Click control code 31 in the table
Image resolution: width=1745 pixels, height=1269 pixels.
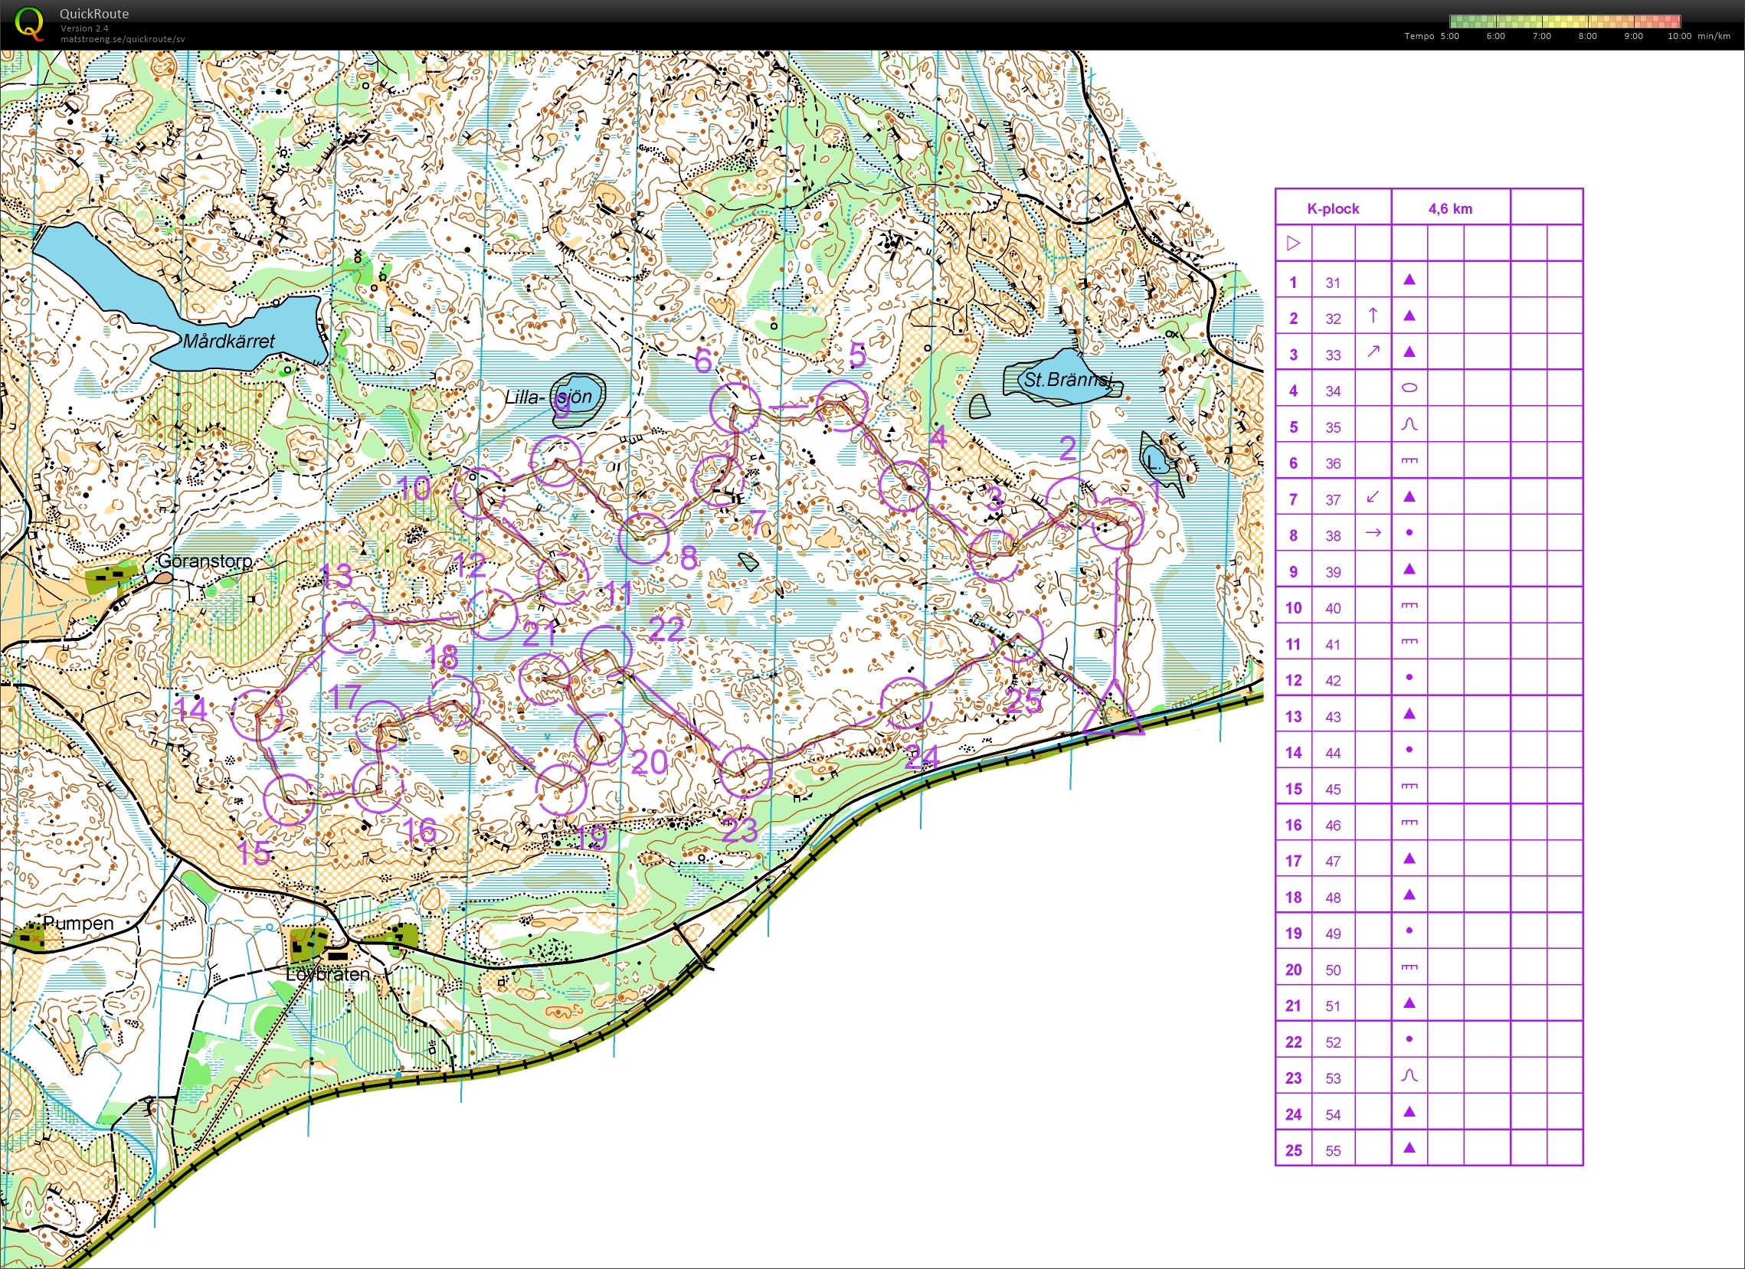[1334, 283]
